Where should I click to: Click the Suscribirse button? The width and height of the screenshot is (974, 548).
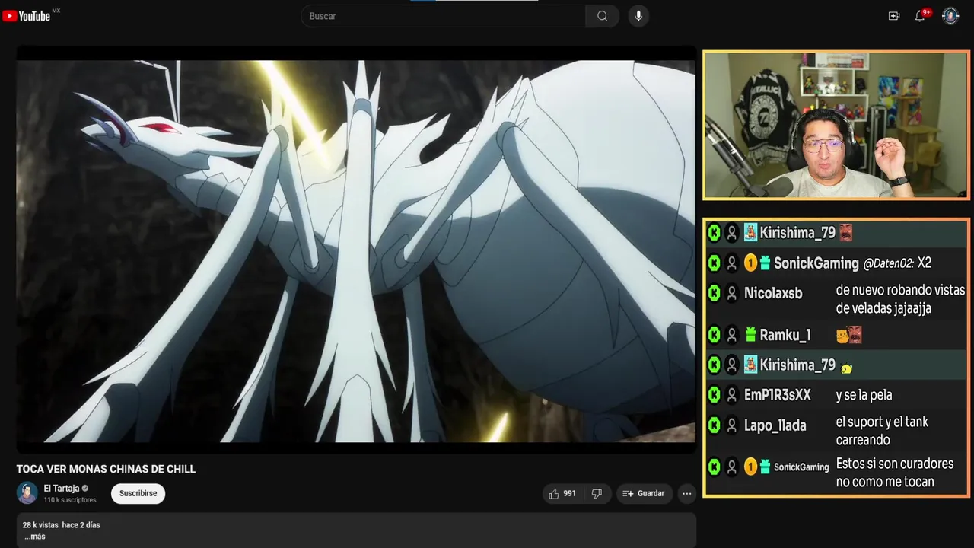[x=138, y=493]
